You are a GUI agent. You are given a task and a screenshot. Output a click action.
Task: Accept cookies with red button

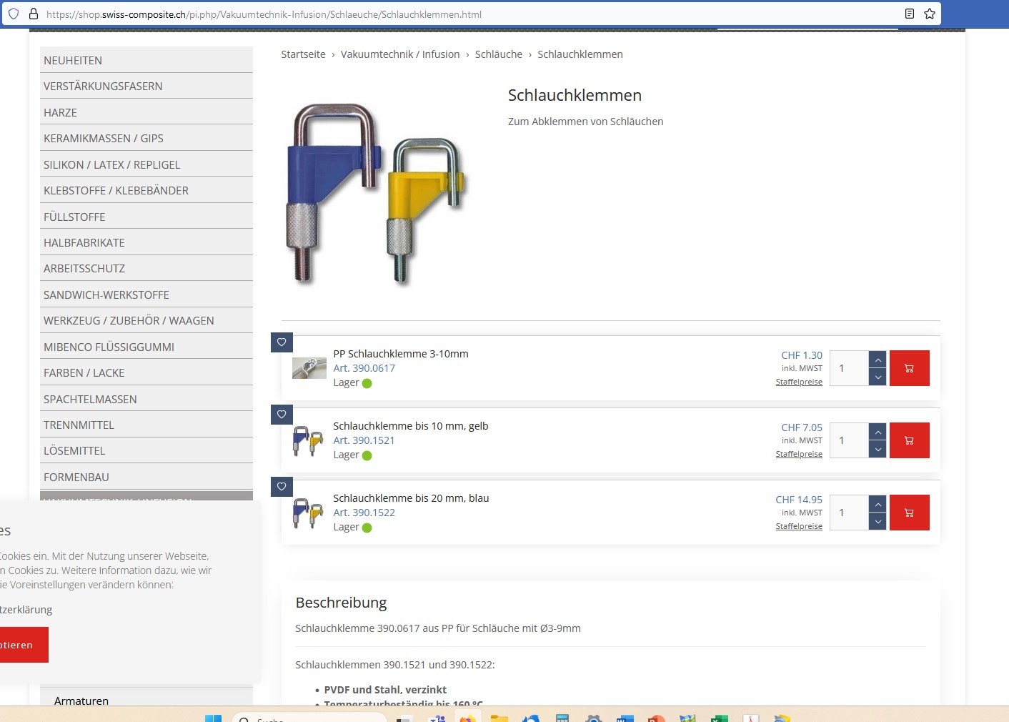[x=24, y=645]
